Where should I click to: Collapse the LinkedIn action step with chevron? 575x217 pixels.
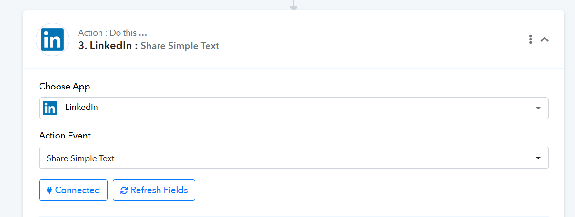pos(545,39)
